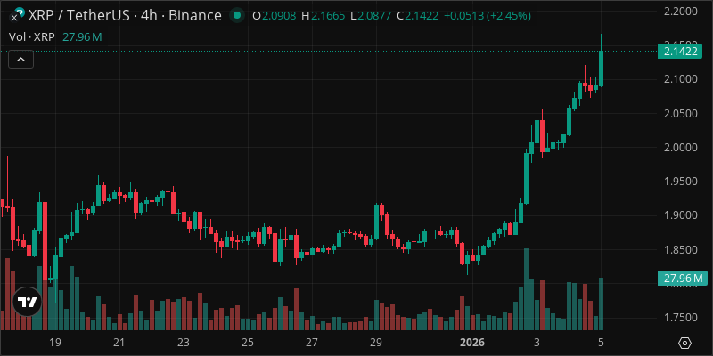Click the 1.9500 price axis label

681,182
